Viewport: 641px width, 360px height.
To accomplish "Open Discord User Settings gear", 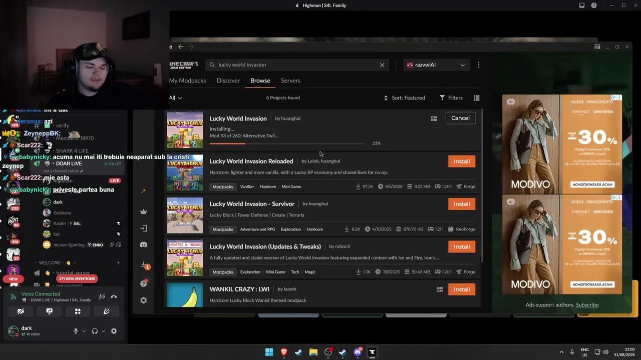I will tap(114, 331).
